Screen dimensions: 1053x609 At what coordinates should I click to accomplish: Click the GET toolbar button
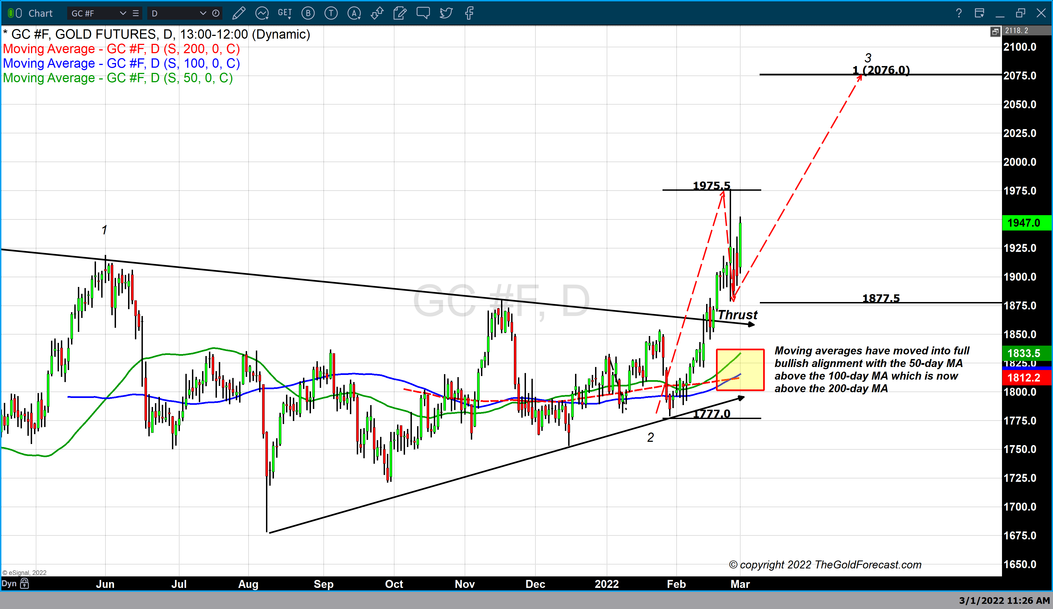[285, 13]
